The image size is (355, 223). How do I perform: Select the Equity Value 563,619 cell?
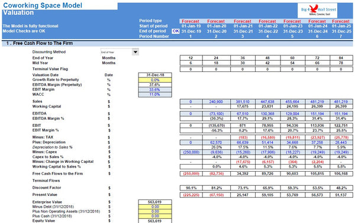(x=155, y=221)
